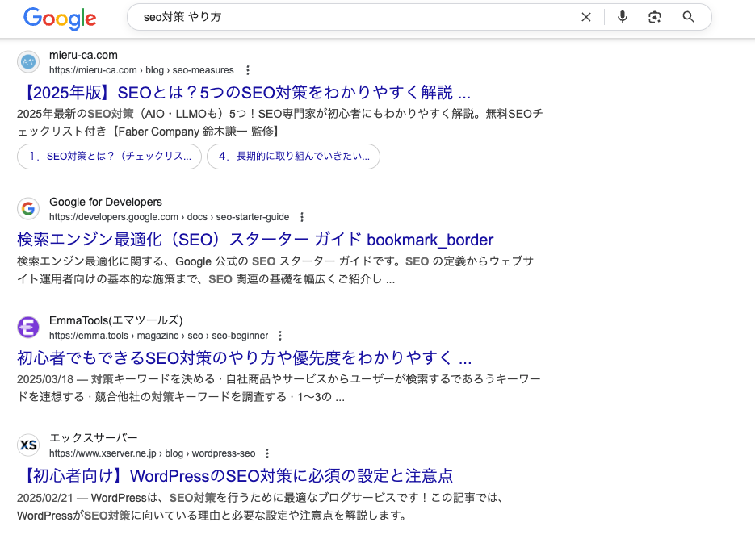The width and height of the screenshot is (755, 535).
Task: Clear the search box text
Action: click(586, 17)
